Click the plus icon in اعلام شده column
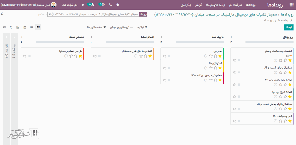 [91, 37]
